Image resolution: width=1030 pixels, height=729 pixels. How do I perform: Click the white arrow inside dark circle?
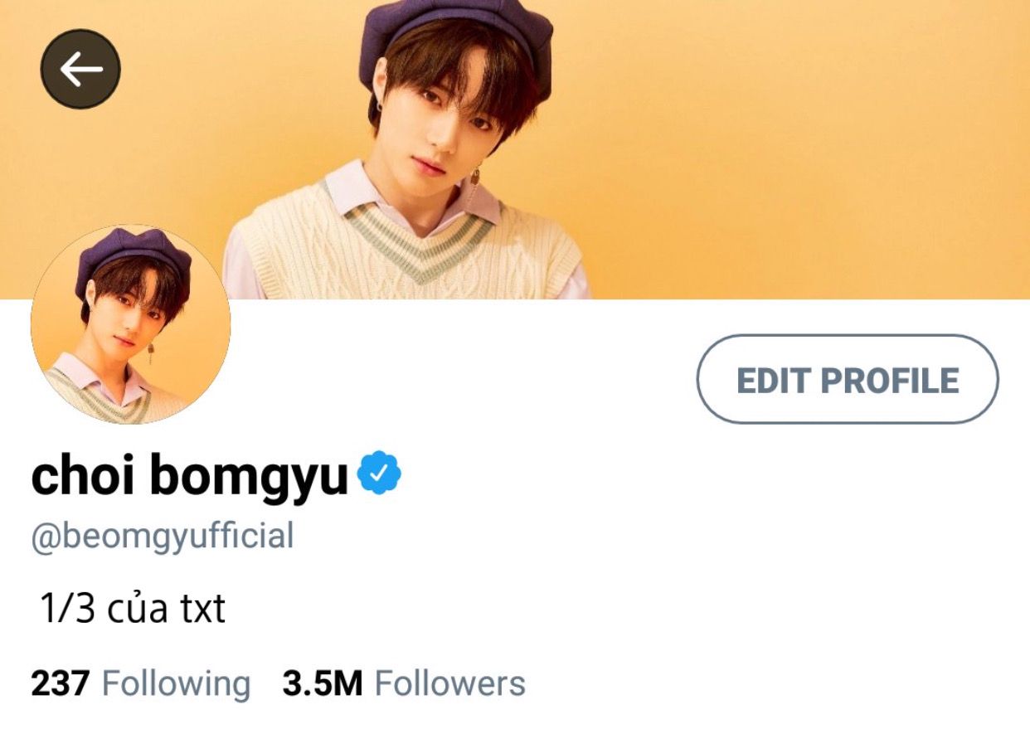[x=81, y=70]
